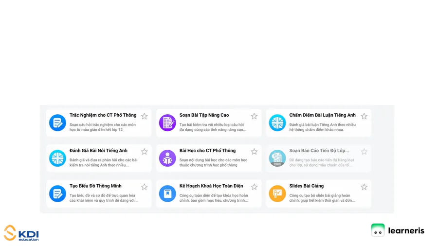Screen dimensions: 438x246
Task: Star the Bài Học cho CT Phổ Thông card
Action: pyautogui.click(x=254, y=152)
